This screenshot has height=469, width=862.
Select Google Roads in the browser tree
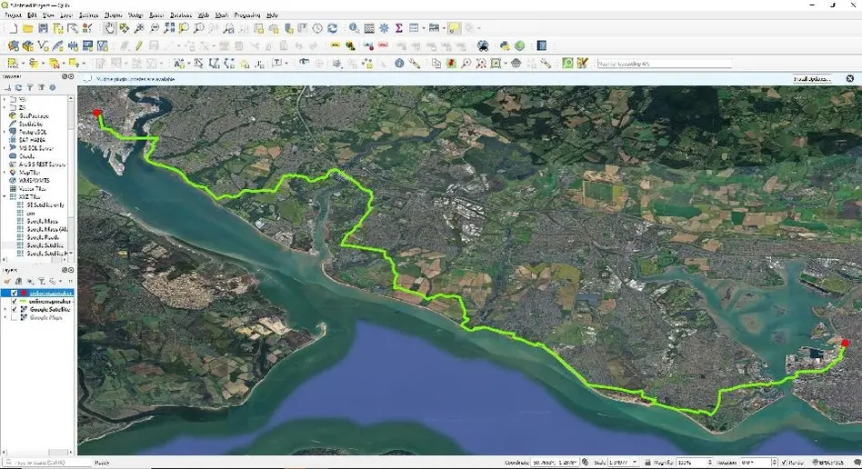click(x=42, y=236)
